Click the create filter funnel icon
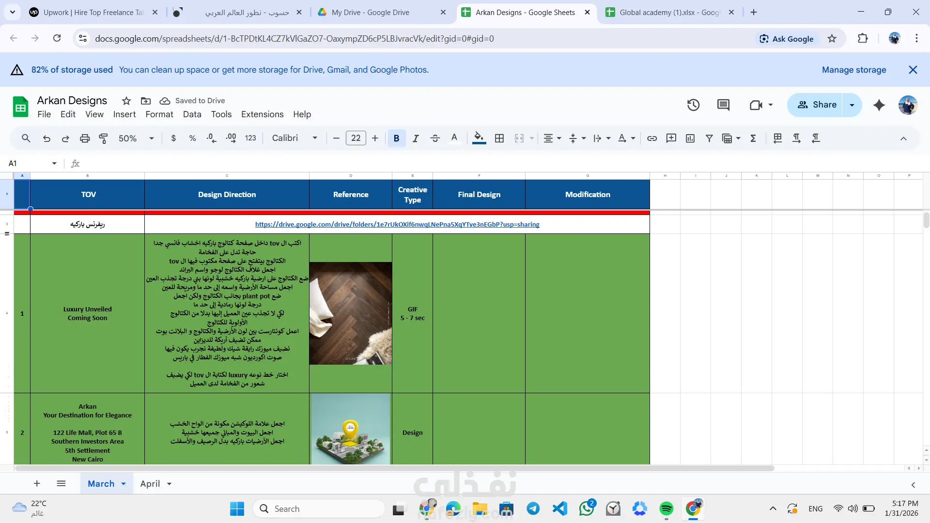The width and height of the screenshot is (930, 523). click(709, 138)
